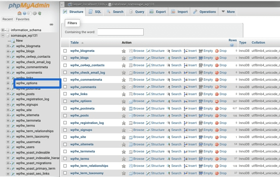Image resolution: width=280 pixels, height=177 pixels.
Task: Expand wp9w_posts in the sidebar tree
Action: (8, 94)
